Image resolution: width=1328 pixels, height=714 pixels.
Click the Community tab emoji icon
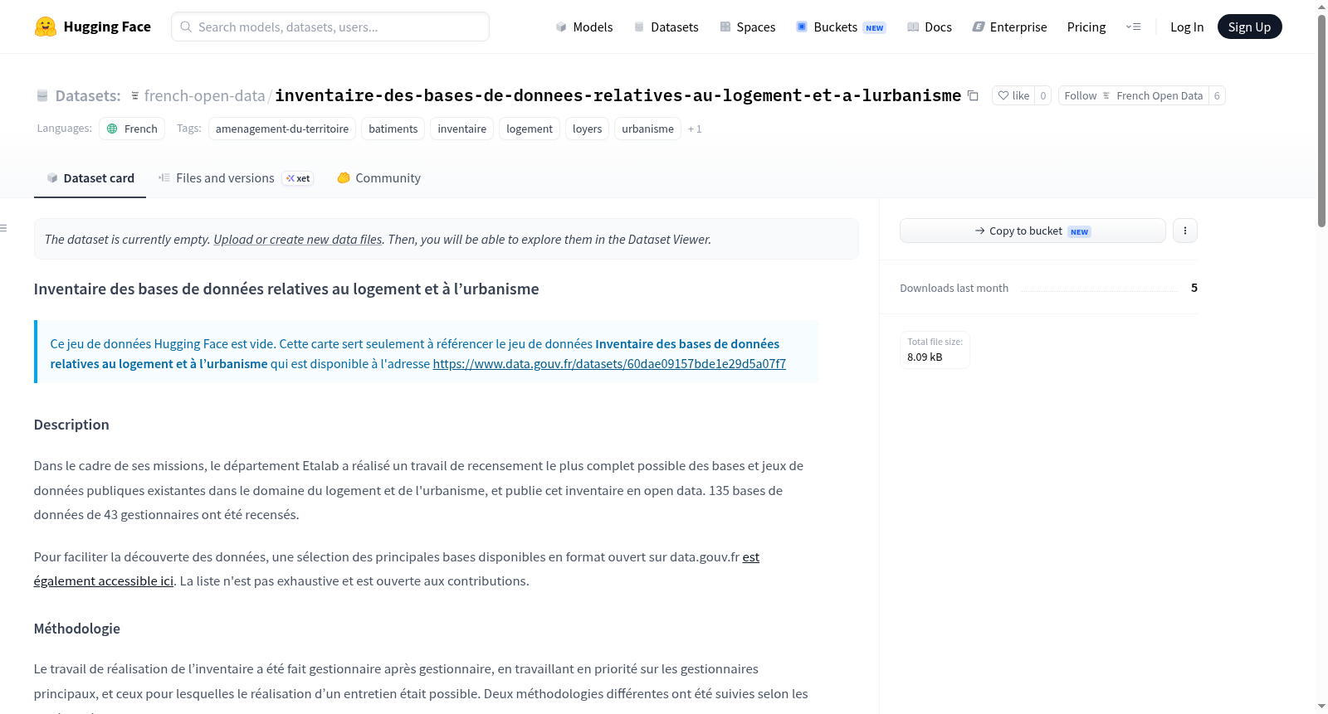344,177
